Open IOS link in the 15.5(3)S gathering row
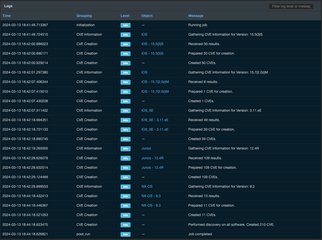 (144, 34)
